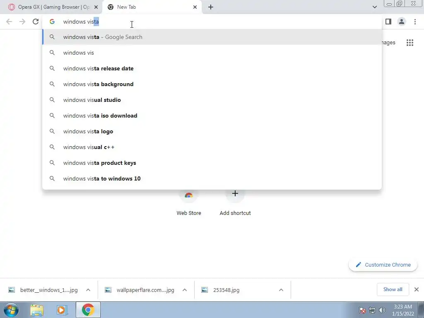Image resolution: width=424 pixels, height=318 pixels.
Task: Expand options for wallpaperflare.com jpg download
Action: (x=185, y=290)
